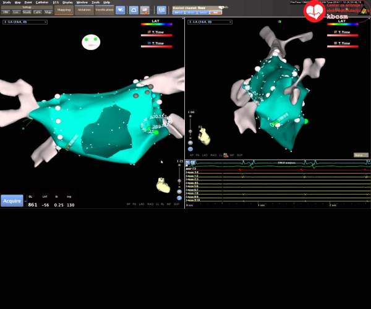Click first T.Time legend in right viewer
Viewport: 371px width, 309px height.
(343, 33)
